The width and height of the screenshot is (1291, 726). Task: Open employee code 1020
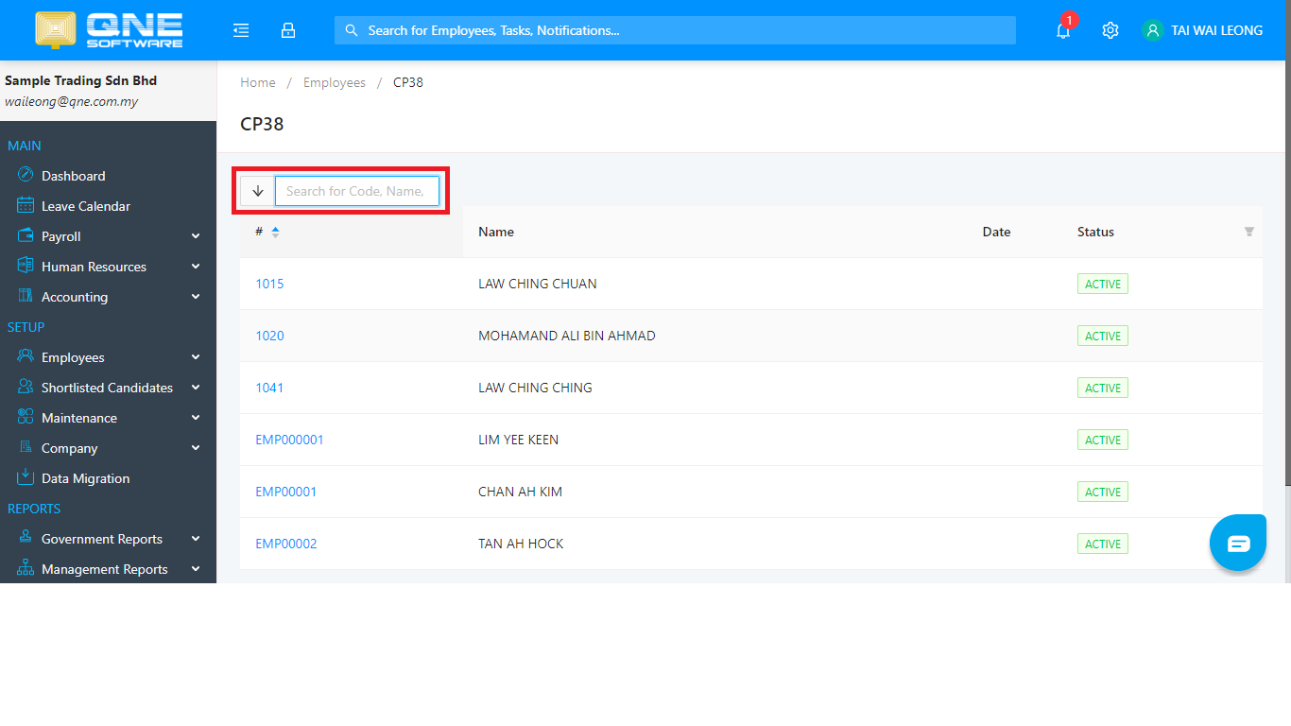coord(269,336)
